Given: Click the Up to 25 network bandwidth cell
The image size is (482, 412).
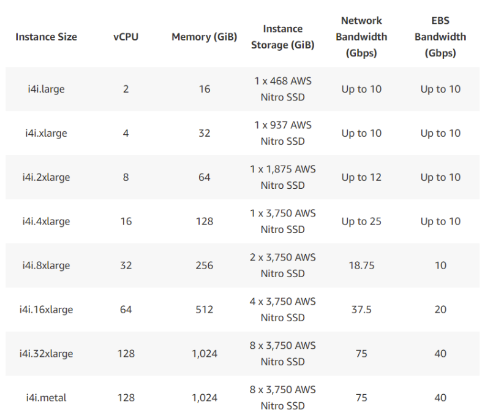Looking at the screenshot, I should [x=361, y=221].
